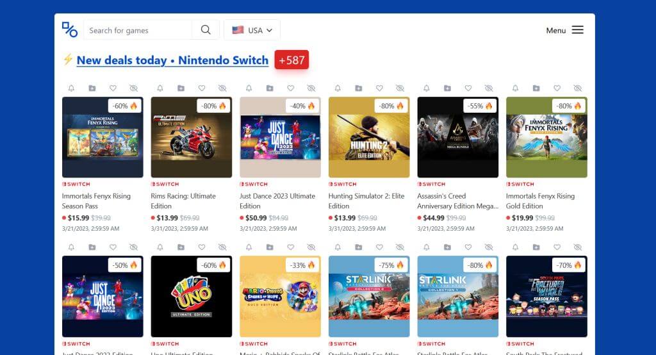Screen dimensions: 656x355
Task: Open the hamburger Menu
Action: (564, 30)
